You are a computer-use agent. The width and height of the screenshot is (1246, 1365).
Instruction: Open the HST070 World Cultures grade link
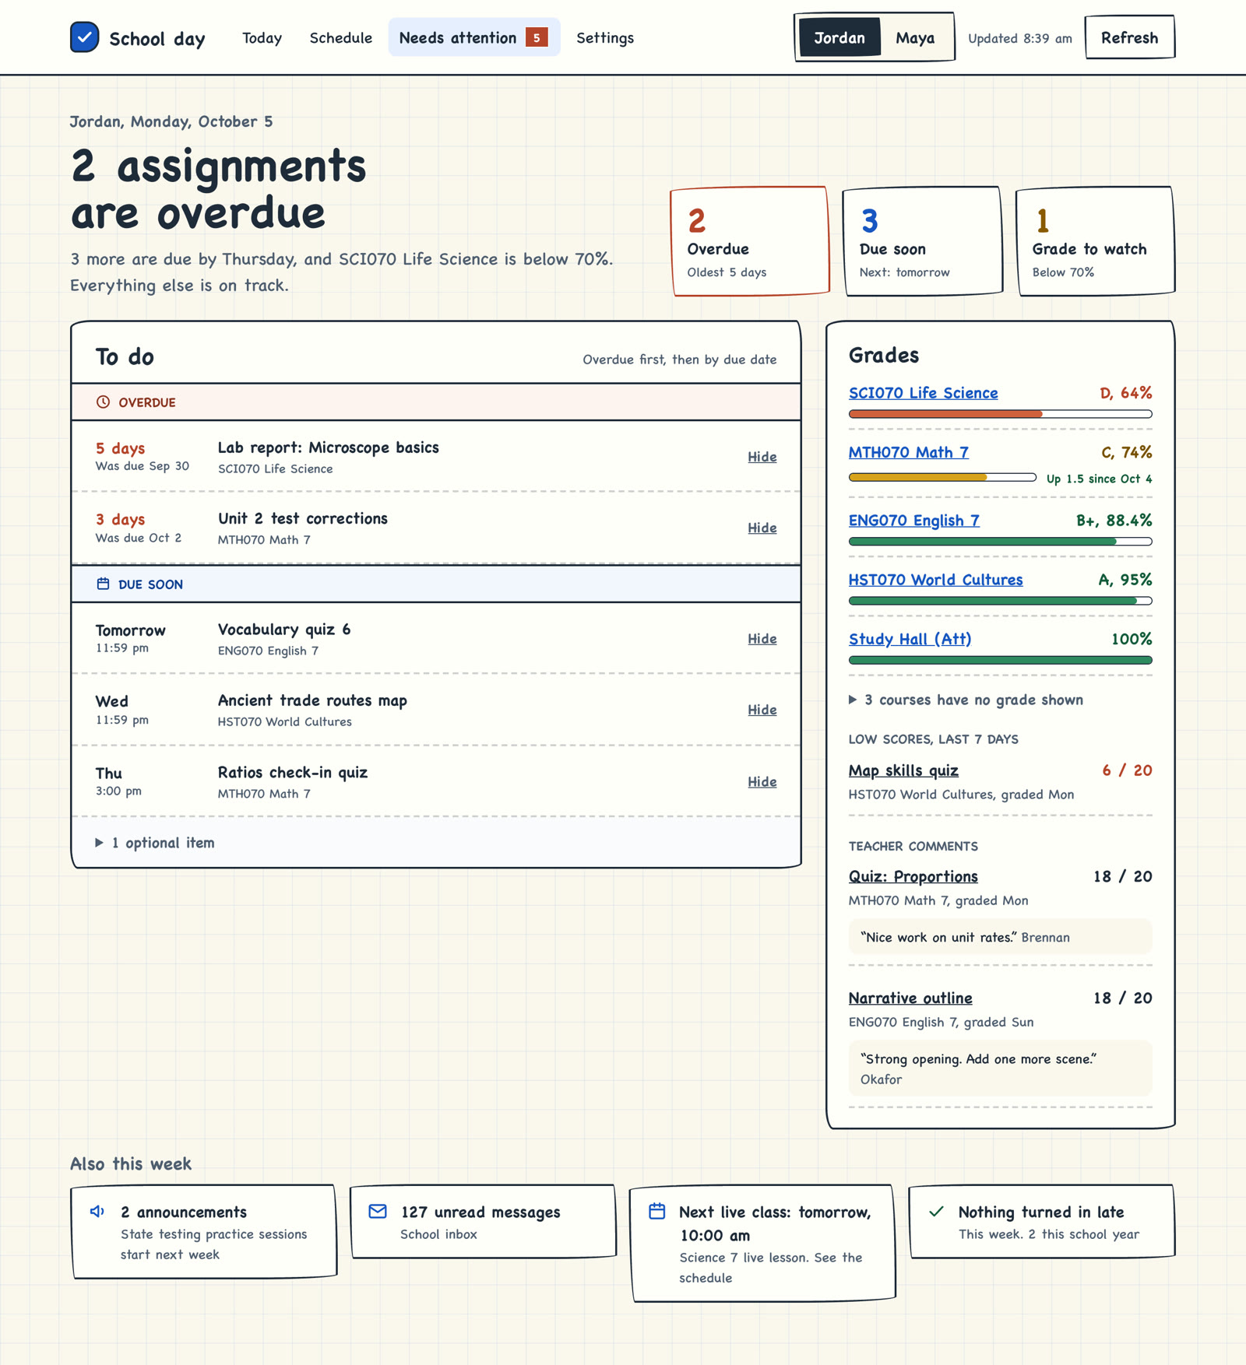click(x=936, y=580)
